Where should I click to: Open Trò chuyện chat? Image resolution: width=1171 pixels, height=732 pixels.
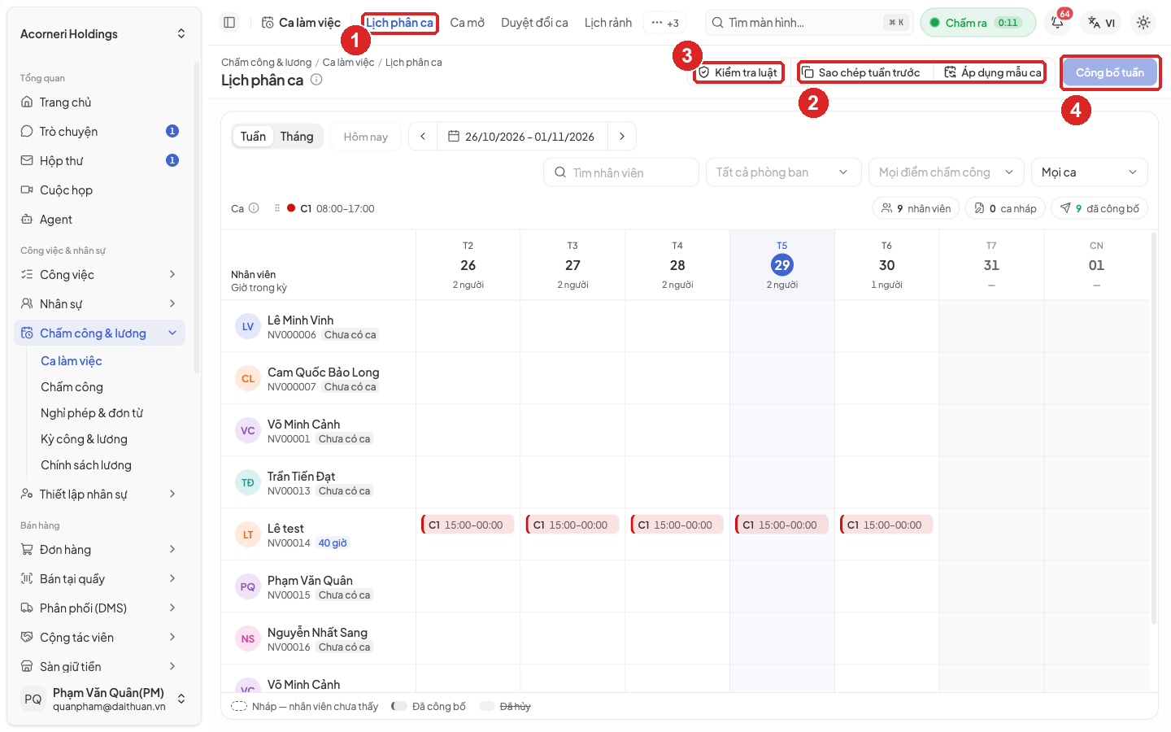(x=100, y=132)
